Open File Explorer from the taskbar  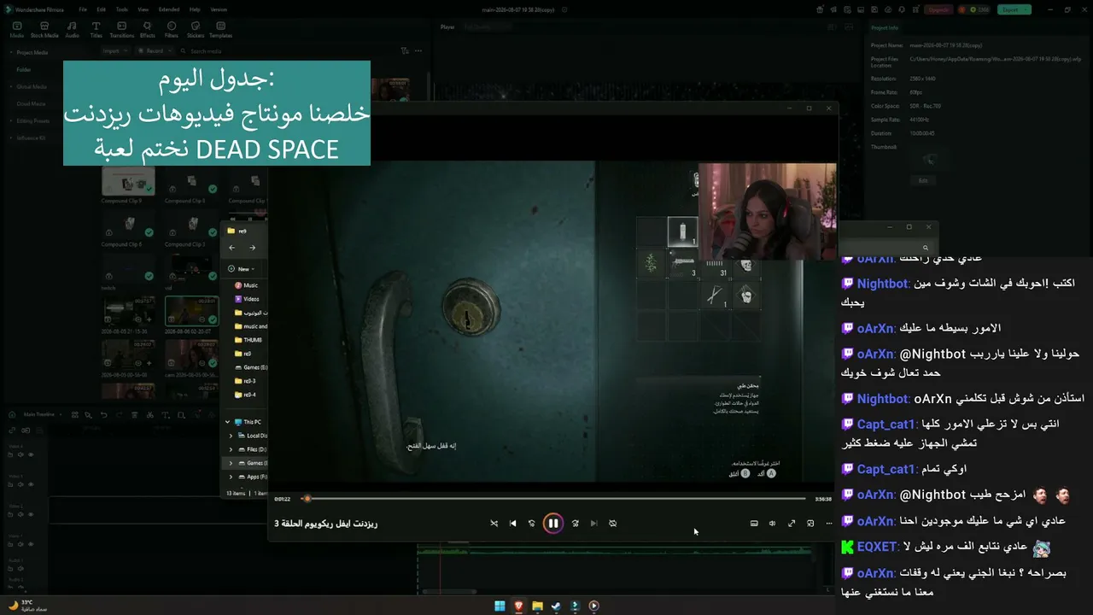pos(537,606)
